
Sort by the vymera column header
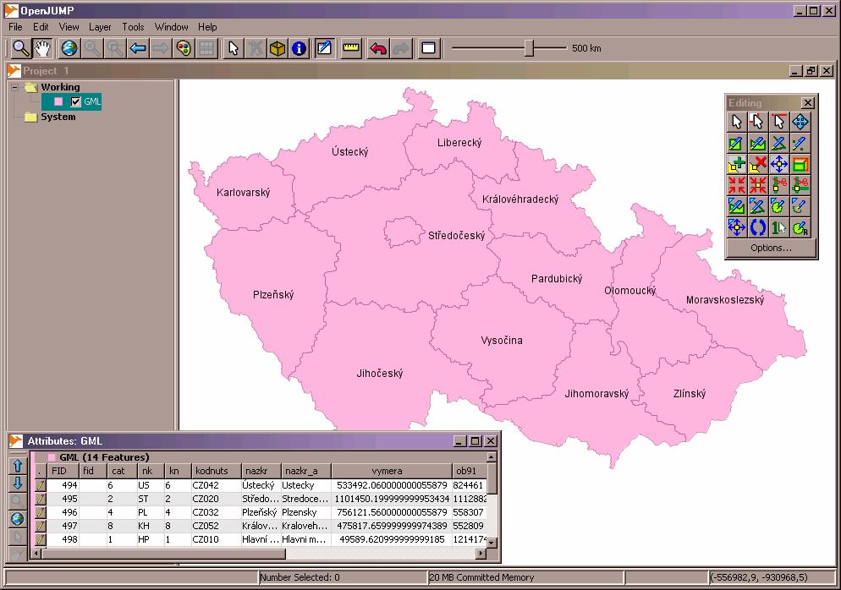[x=391, y=471]
